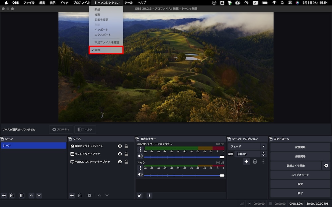Open the シーントランジション three-dot menu
The width and height of the screenshot is (332, 207).
pyautogui.click(x=263, y=162)
